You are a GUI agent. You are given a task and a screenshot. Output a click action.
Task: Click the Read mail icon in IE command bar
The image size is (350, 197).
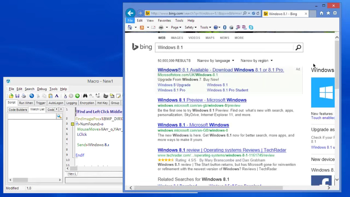(x=154, y=28)
